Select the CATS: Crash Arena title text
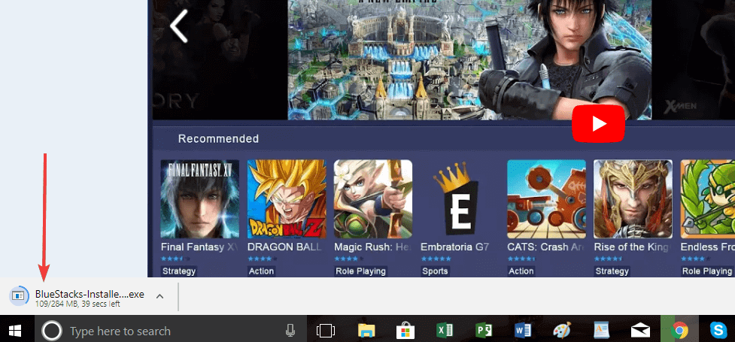The height and width of the screenshot is (342, 735). point(545,247)
